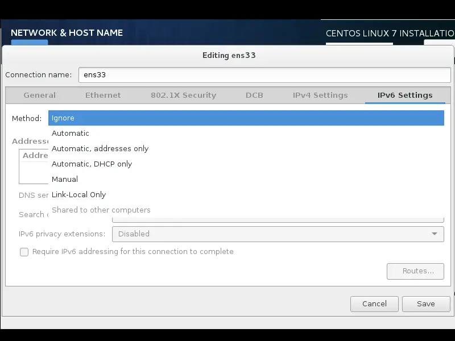Viewport: 455px width, 341px height.
Task: Pick 'Automatic, addresses only' method
Action: click(246, 149)
